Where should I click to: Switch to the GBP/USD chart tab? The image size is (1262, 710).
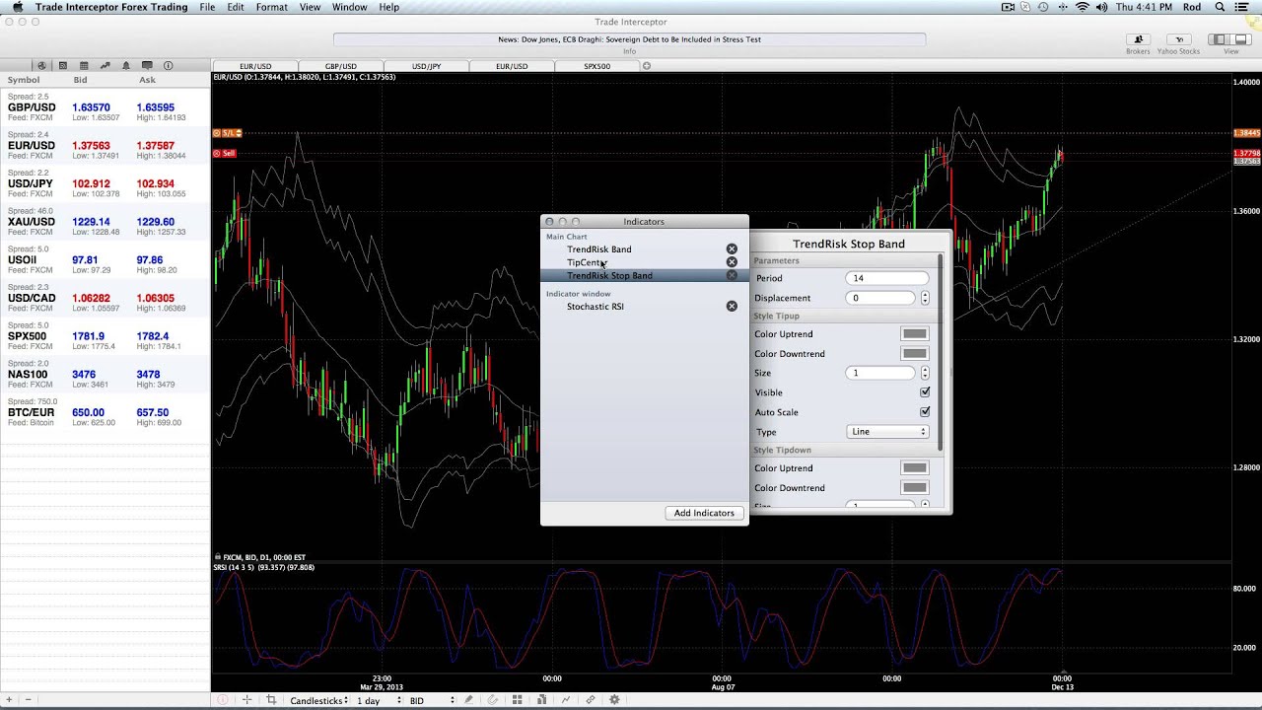pyautogui.click(x=341, y=66)
